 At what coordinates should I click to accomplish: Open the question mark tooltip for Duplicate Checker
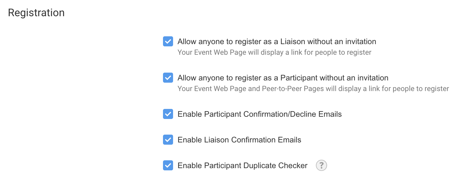[x=321, y=165]
